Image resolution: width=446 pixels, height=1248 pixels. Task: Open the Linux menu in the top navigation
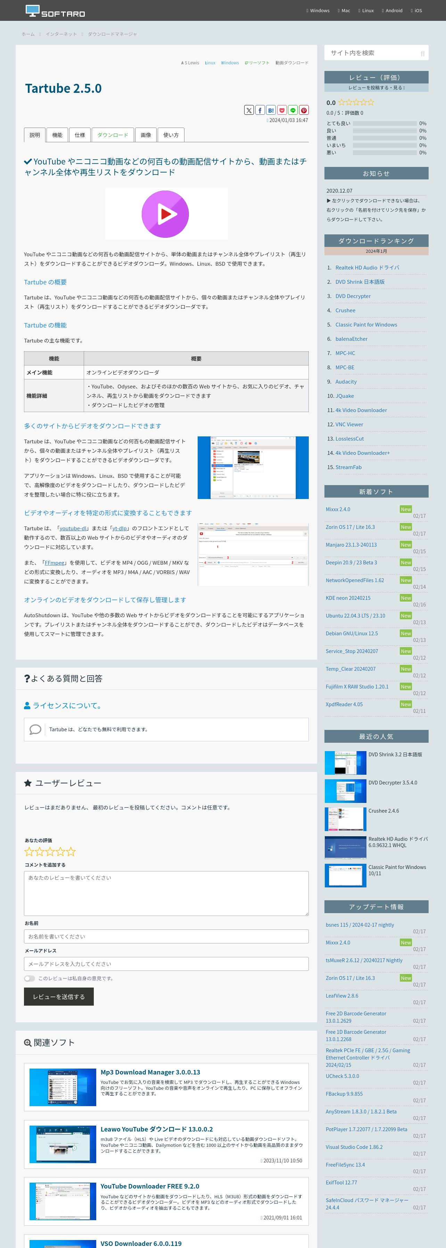click(x=366, y=11)
